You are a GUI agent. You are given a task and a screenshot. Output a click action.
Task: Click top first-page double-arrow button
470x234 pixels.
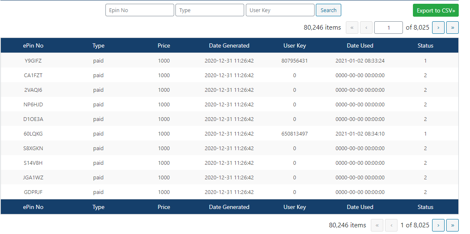352,28
